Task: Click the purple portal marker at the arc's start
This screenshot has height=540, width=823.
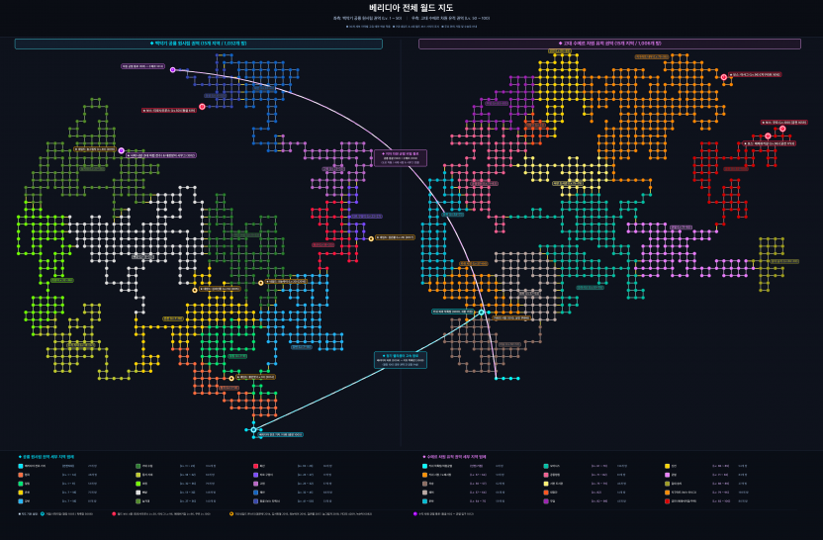Action: click(x=173, y=69)
